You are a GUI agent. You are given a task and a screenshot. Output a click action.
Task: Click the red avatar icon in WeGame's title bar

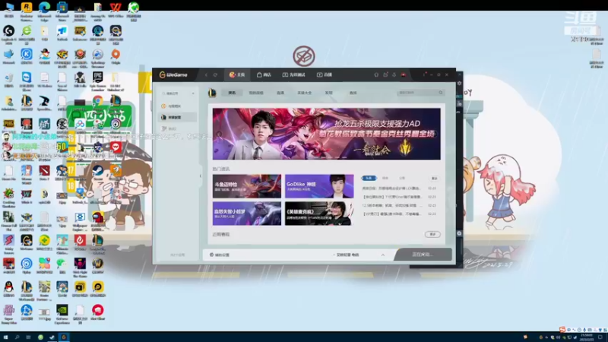tap(404, 74)
